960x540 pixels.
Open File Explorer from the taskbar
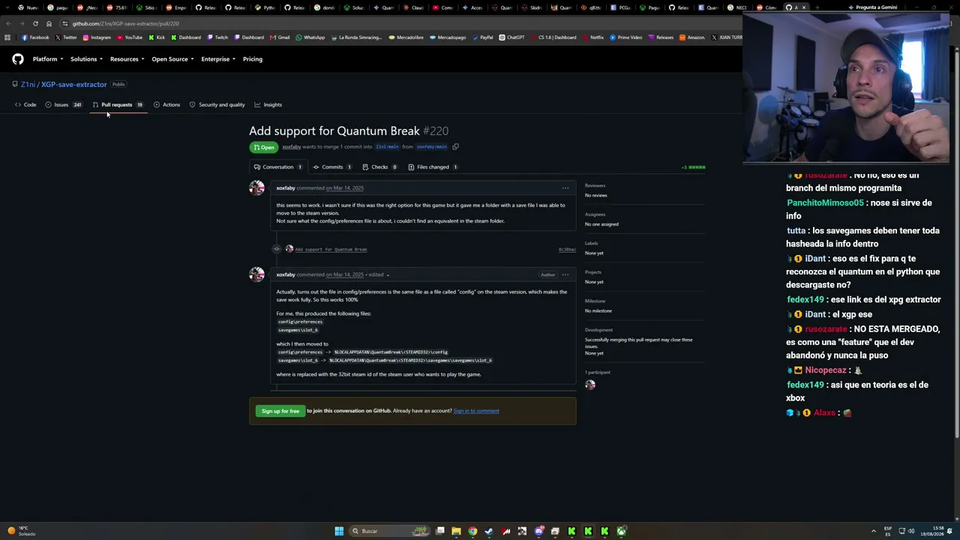(456, 531)
